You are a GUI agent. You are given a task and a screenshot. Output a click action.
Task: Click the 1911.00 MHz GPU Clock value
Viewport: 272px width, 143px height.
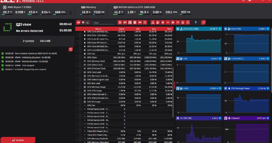[119, 57]
